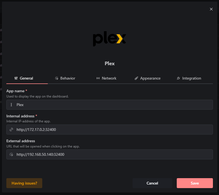Click the text-cursor icon in App name field
Screen dimensions: 219x195
click(x=11, y=105)
